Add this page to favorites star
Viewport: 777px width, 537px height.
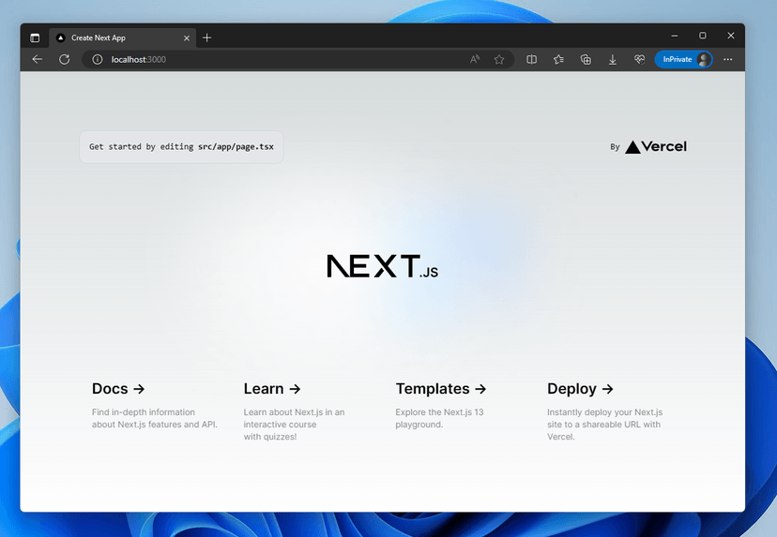(x=499, y=59)
